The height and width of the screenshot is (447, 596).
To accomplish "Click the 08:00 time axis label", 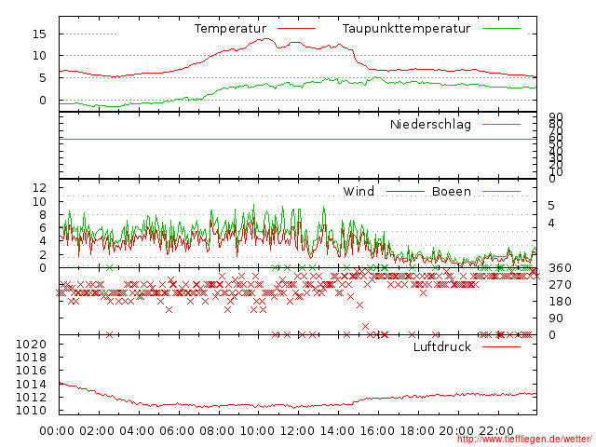I will 217,431.
